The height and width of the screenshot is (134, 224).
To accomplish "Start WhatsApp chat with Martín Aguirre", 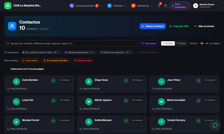I will 126,101.
